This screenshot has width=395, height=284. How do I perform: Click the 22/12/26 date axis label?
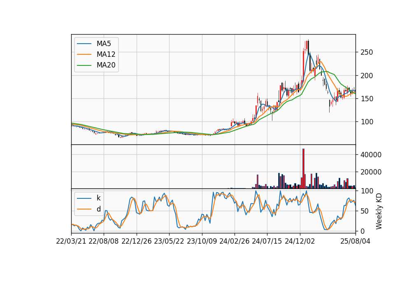(x=137, y=241)
